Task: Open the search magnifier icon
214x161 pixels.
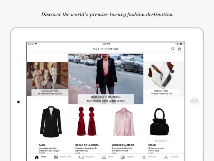Action: 173,49
